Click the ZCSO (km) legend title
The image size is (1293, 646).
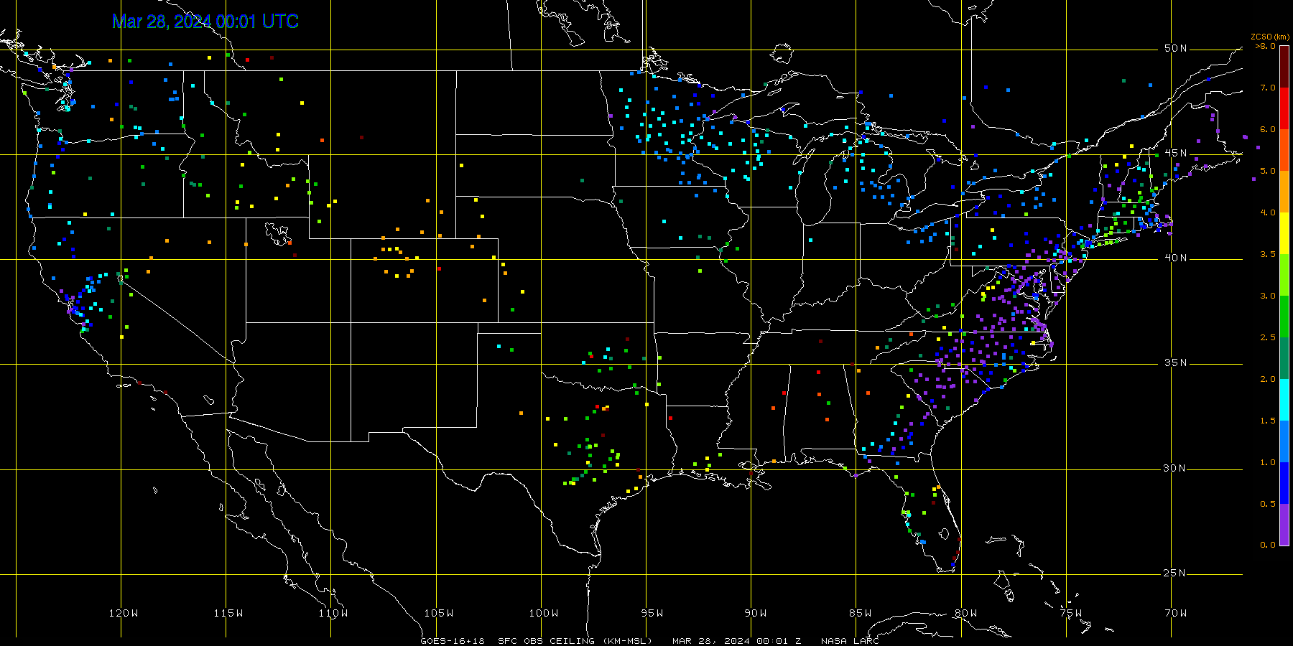[x=1270, y=37]
